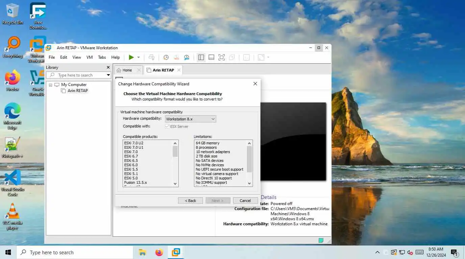Close the Library panel
The image size is (465, 259).
point(108,67)
